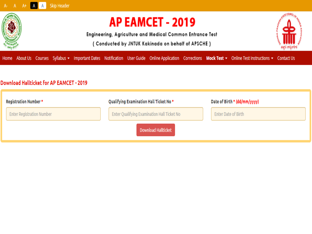
Task: Switch to white standard theme A
Action: tap(42, 5)
